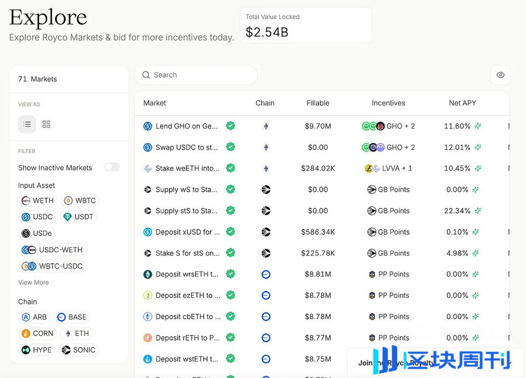
Task: Filter by WBTC input asset
Action: coord(80,200)
